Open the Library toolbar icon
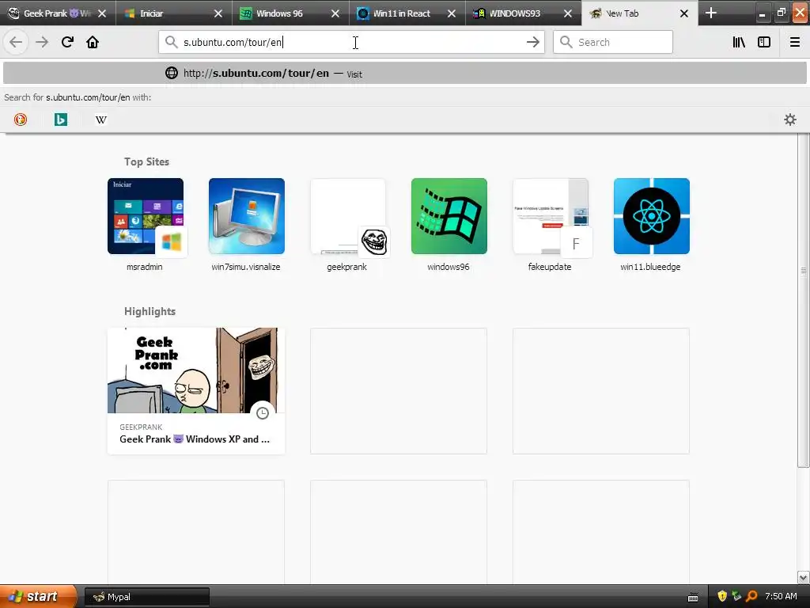810x608 pixels. point(739,42)
